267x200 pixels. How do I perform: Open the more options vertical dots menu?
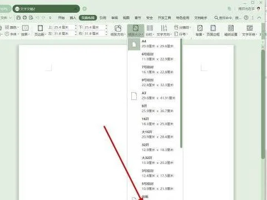(x=253, y=18)
